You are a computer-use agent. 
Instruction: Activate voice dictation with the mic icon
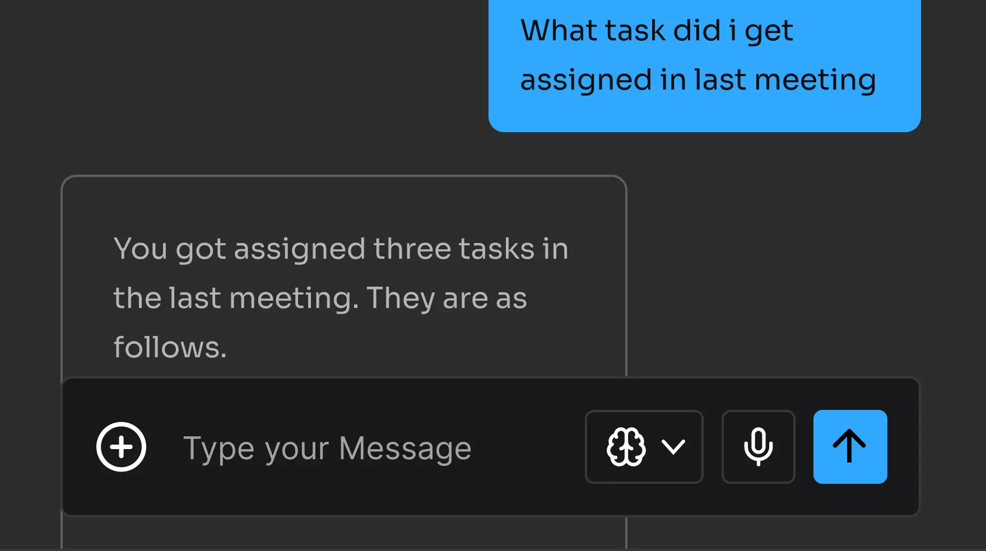[758, 447]
